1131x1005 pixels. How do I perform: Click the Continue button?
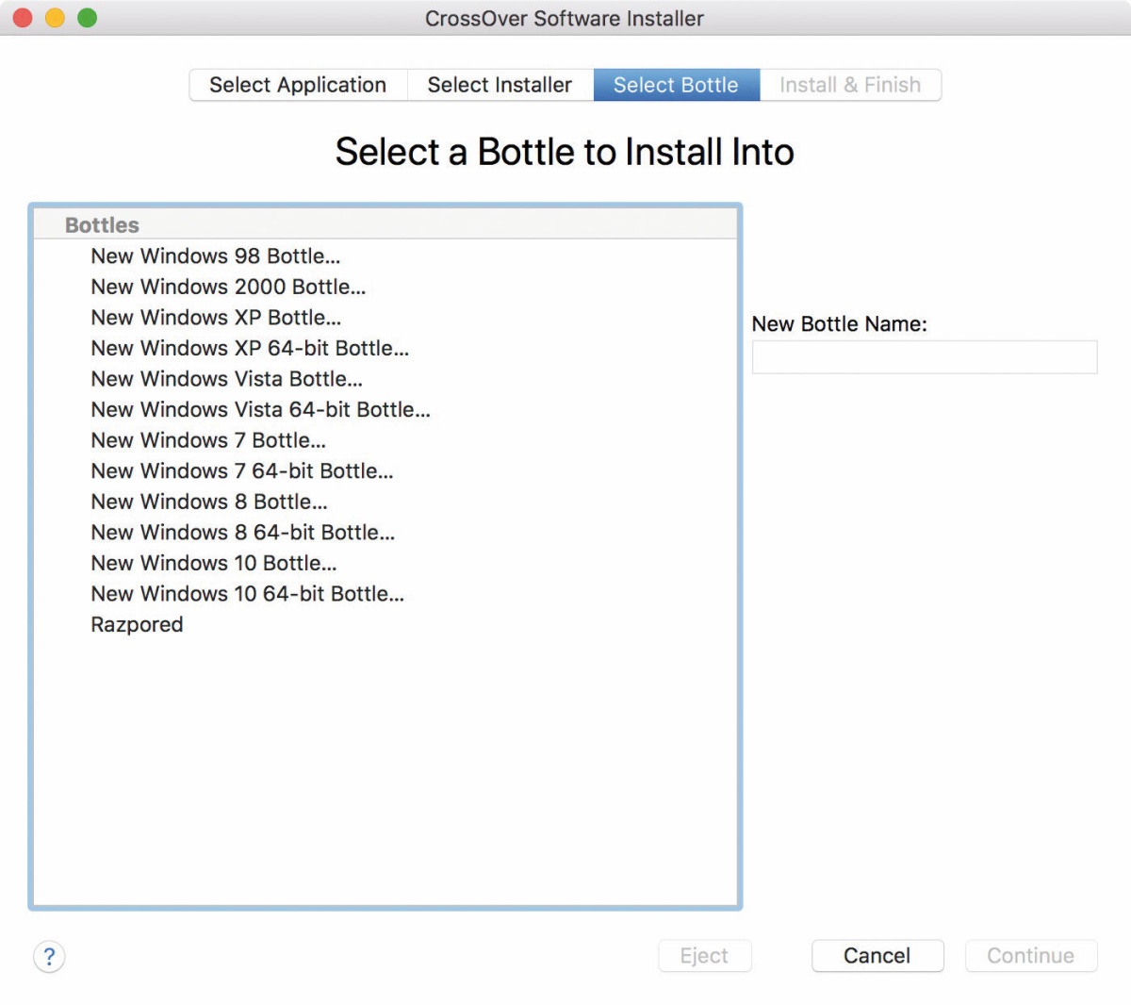coord(1031,956)
